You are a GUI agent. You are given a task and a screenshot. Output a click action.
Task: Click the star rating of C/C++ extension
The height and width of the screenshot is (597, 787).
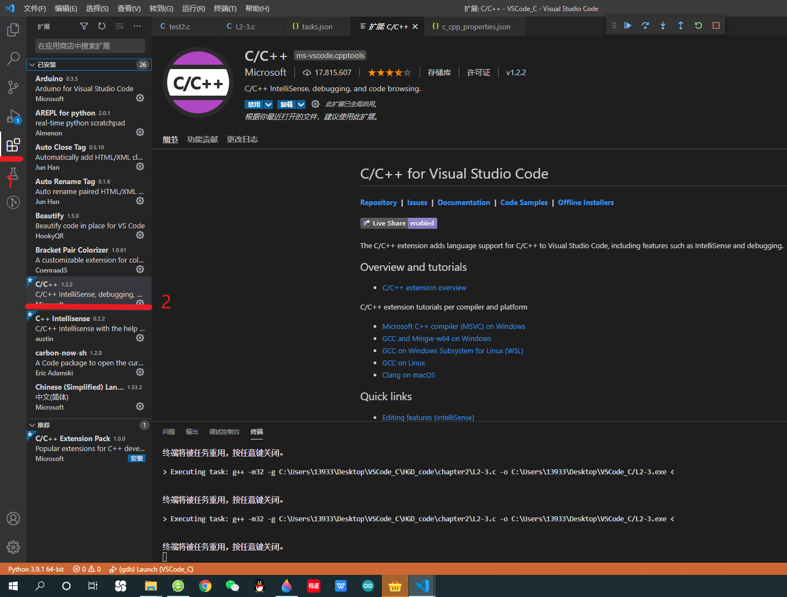(x=389, y=72)
